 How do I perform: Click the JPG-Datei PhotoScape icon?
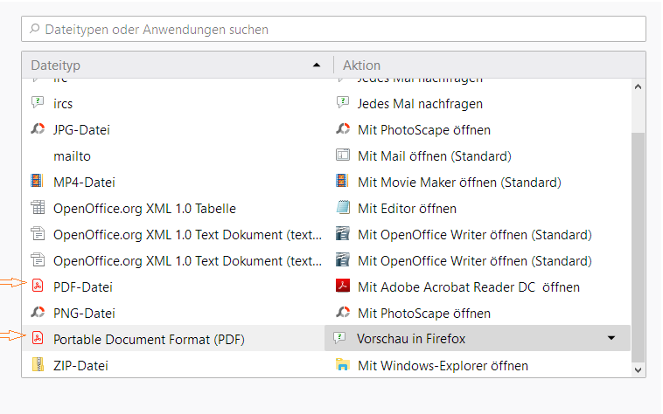pyautogui.click(x=38, y=129)
